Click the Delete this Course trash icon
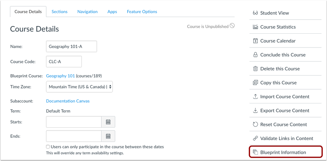Screen dimensions: 327x161 [255, 69]
